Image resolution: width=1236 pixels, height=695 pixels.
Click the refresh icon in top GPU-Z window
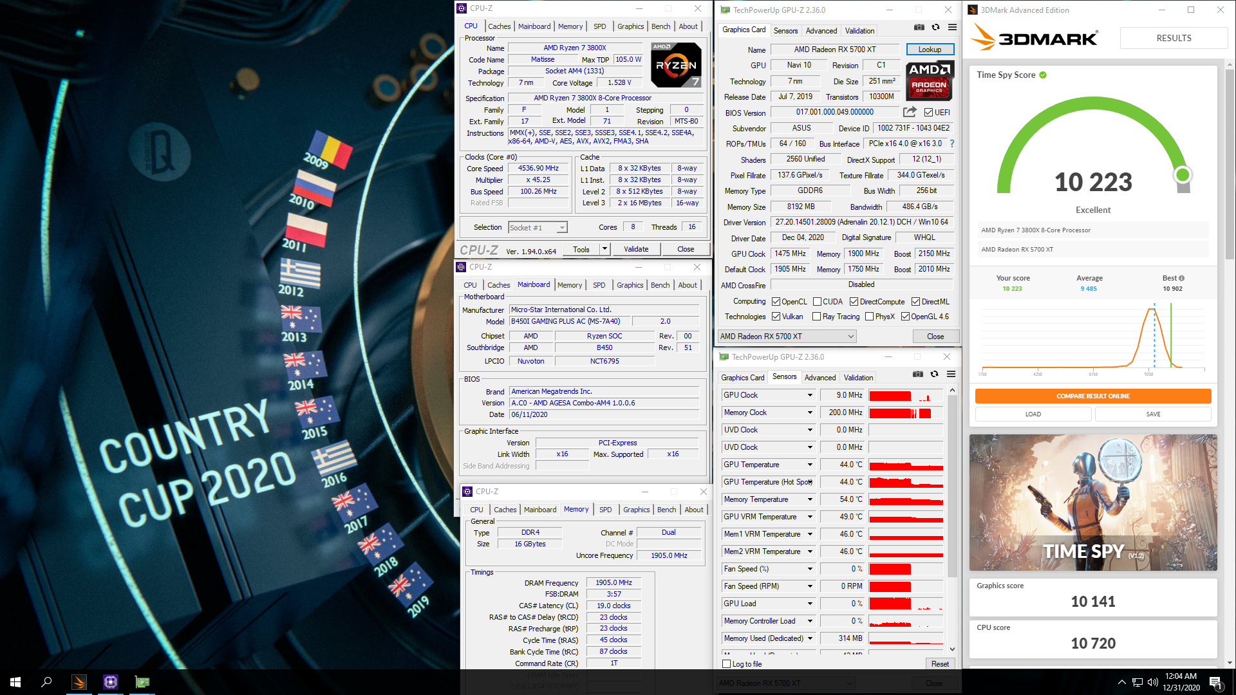coord(935,28)
